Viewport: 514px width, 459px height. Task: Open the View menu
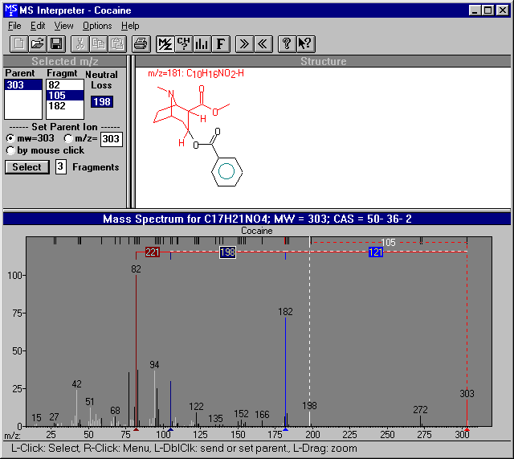point(63,26)
